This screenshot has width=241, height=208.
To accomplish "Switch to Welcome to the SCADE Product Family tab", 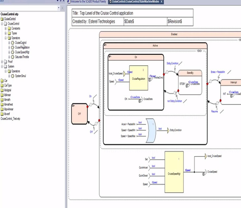I will pyautogui.click(x=88, y=2).
